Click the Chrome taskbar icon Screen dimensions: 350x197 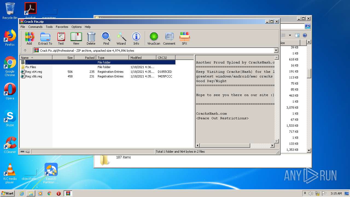[x=49, y=193]
